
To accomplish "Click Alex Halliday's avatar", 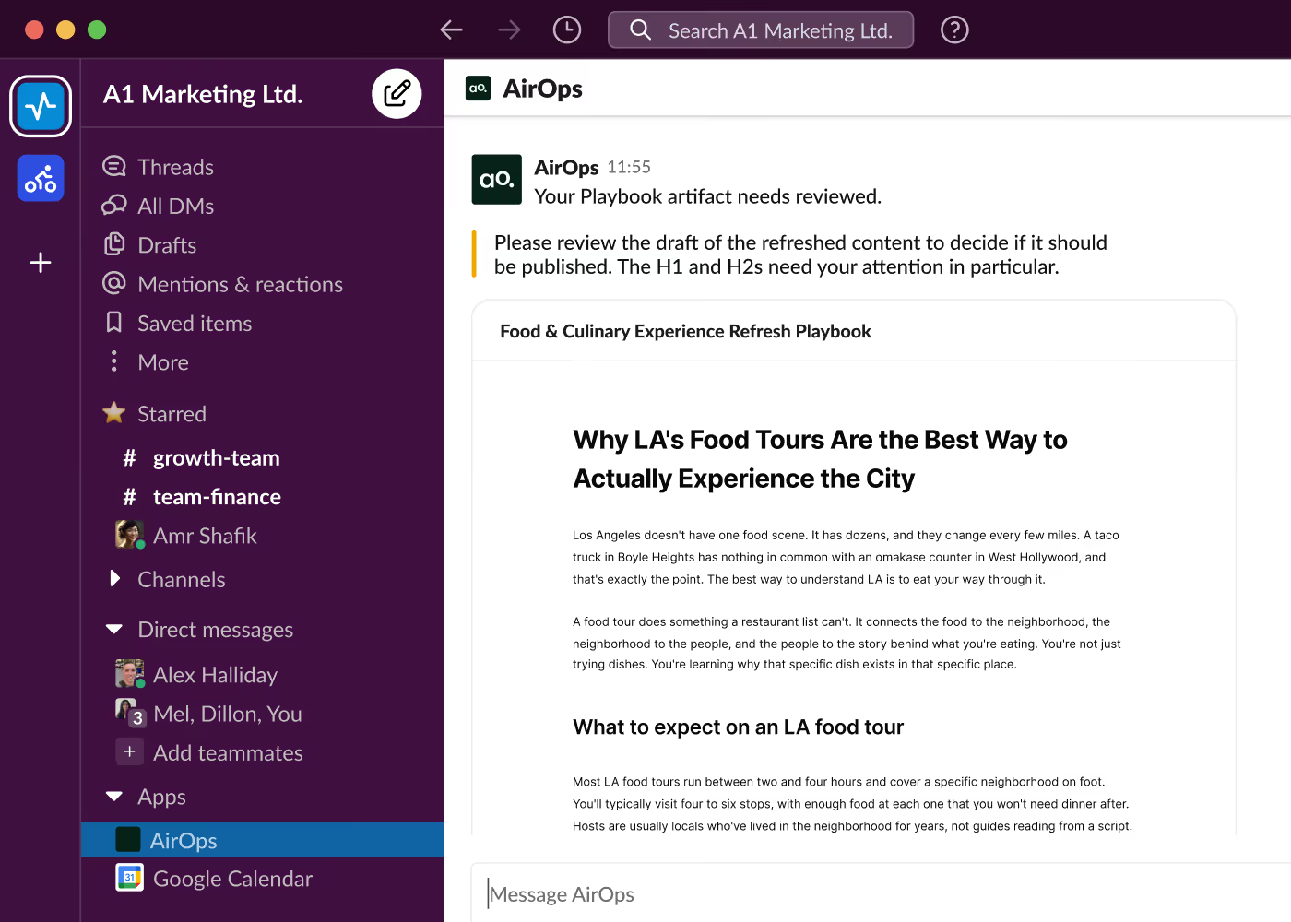I will [129, 674].
